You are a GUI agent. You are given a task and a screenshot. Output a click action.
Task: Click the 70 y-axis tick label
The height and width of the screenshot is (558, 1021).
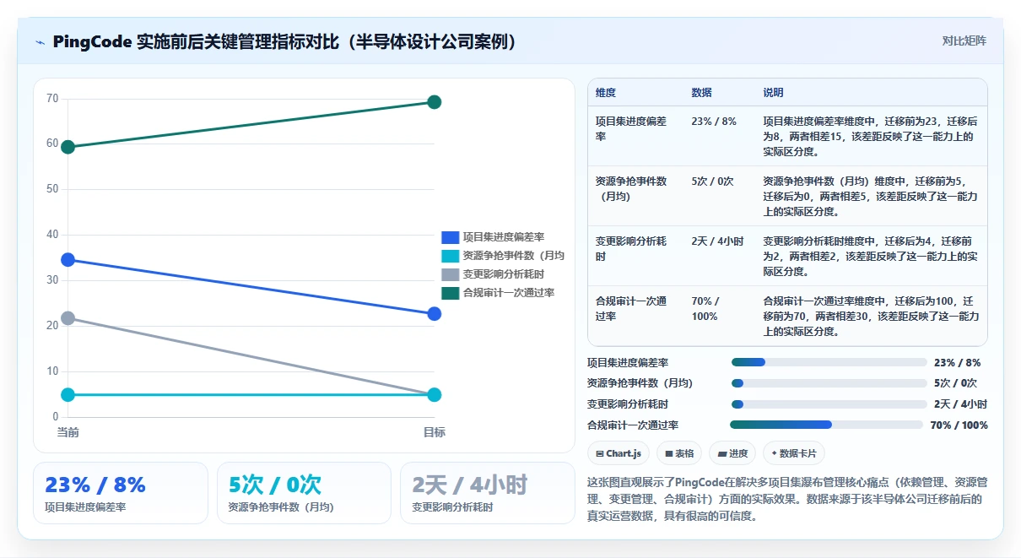[52, 98]
